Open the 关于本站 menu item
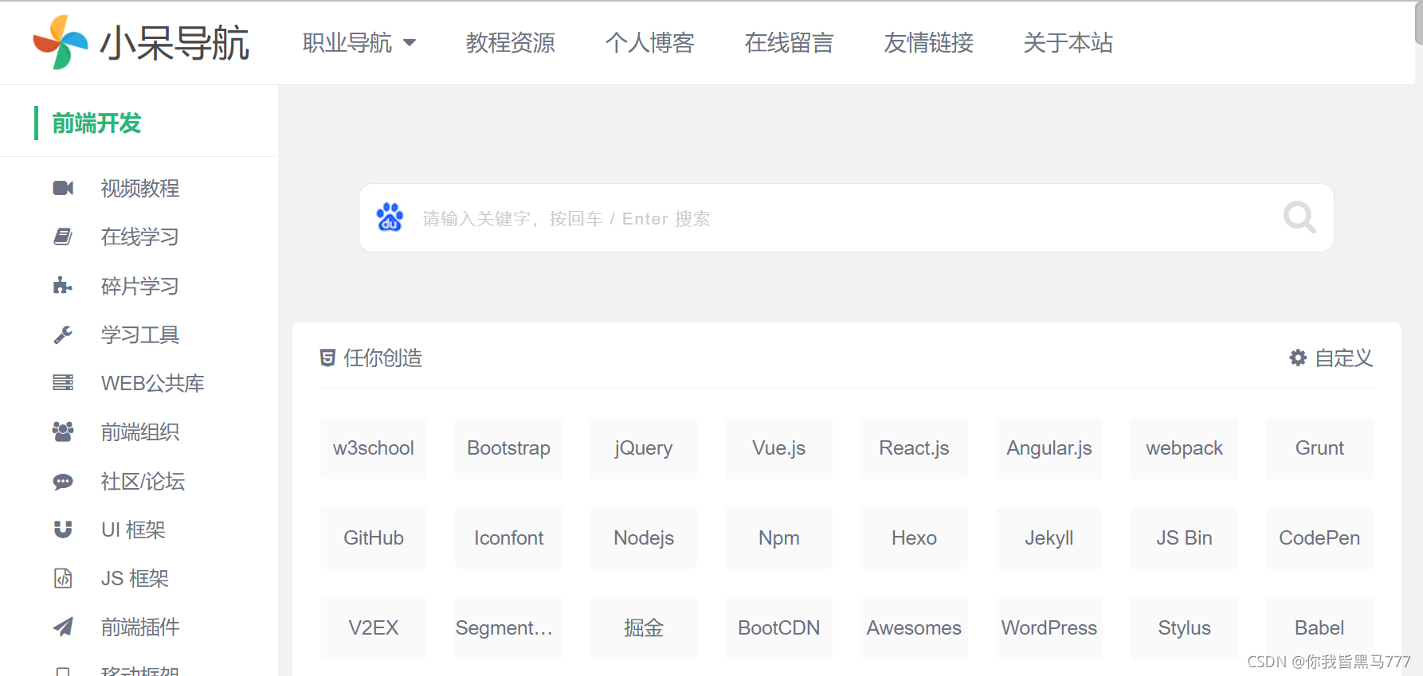The width and height of the screenshot is (1423, 676). tap(1068, 42)
